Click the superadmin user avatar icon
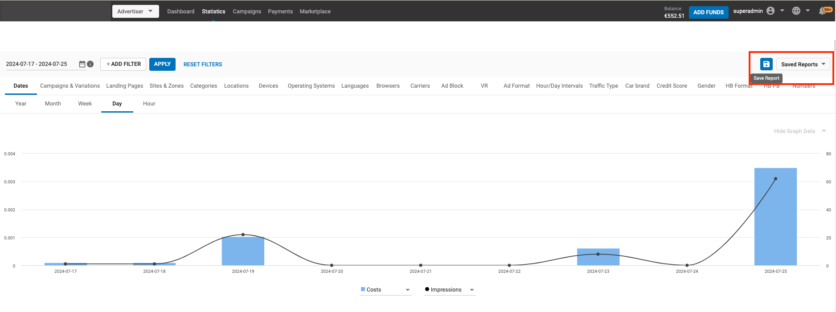Image resolution: width=836 pixels, height=312 pixels. [x=770, y=11]
